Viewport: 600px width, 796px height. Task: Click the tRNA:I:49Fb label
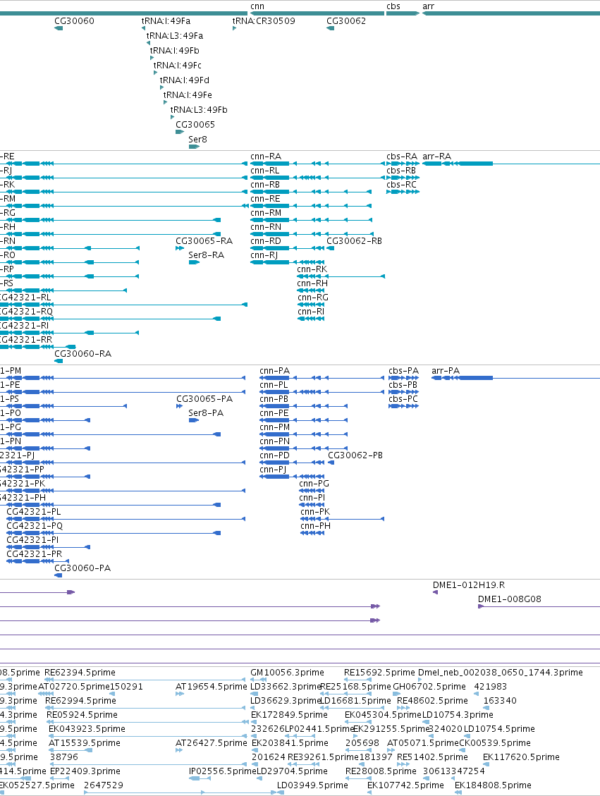point(175,50)
